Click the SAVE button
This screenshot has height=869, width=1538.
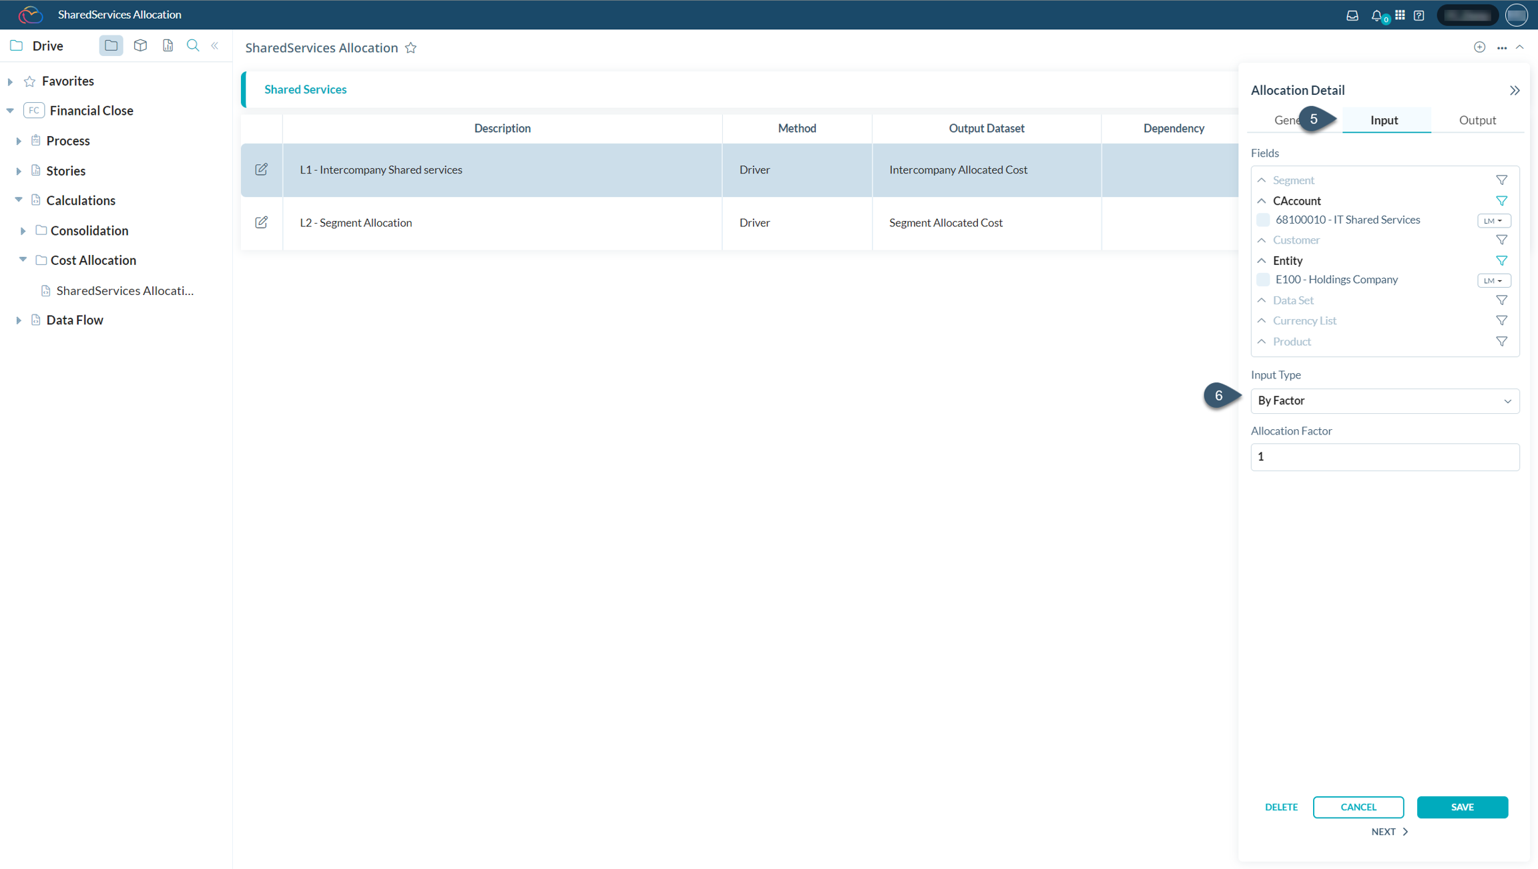[x=1462, y=807]
